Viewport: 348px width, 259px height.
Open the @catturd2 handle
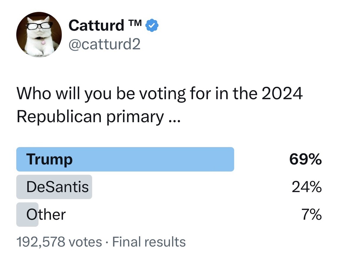click(x=105, y=44)
